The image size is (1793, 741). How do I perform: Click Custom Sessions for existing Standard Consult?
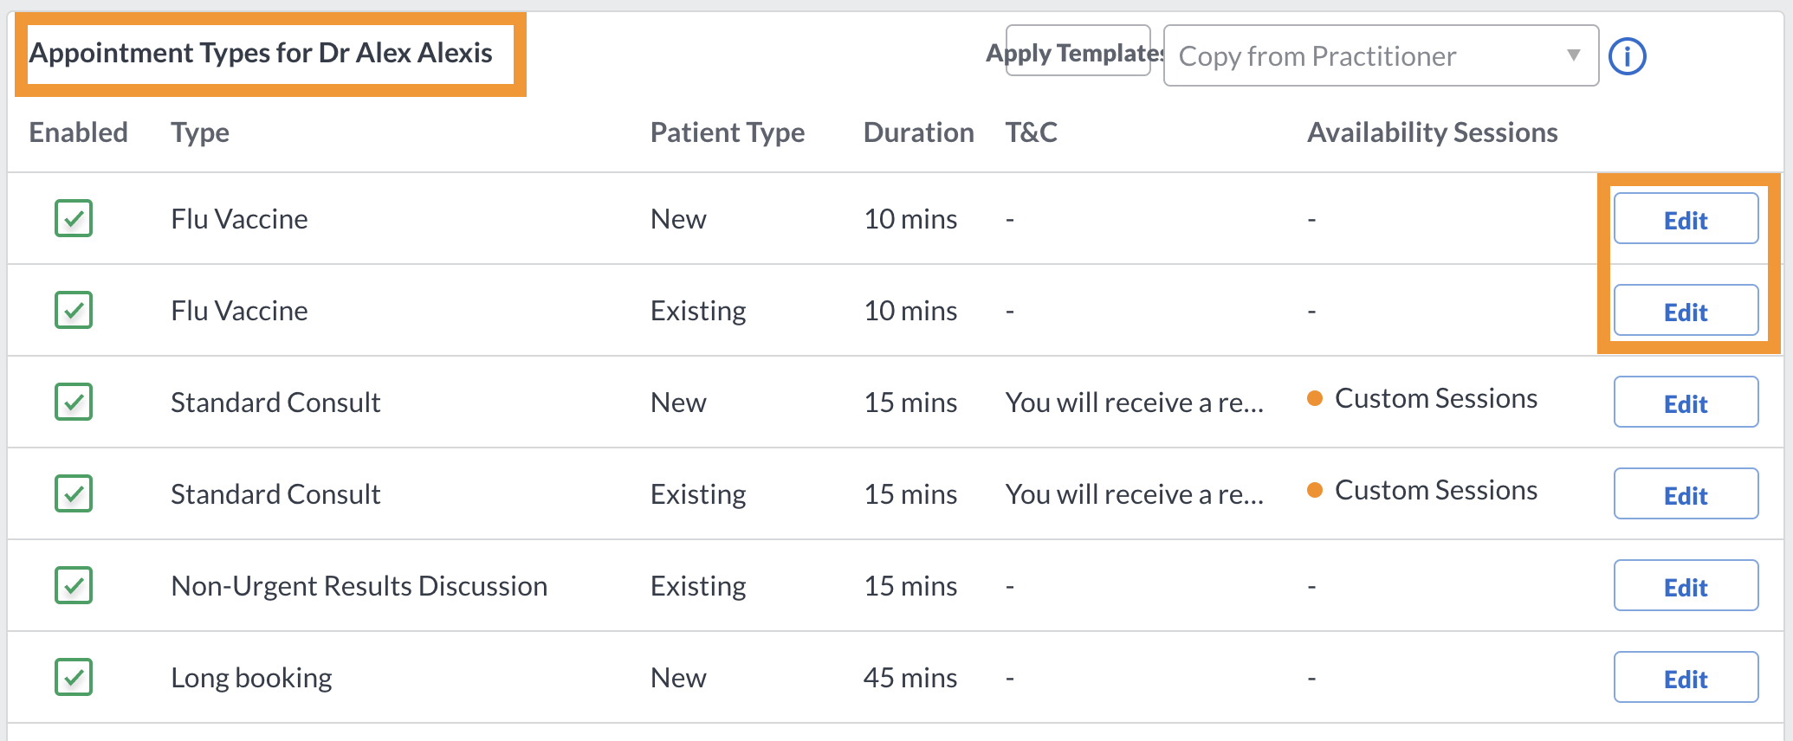1434,491
